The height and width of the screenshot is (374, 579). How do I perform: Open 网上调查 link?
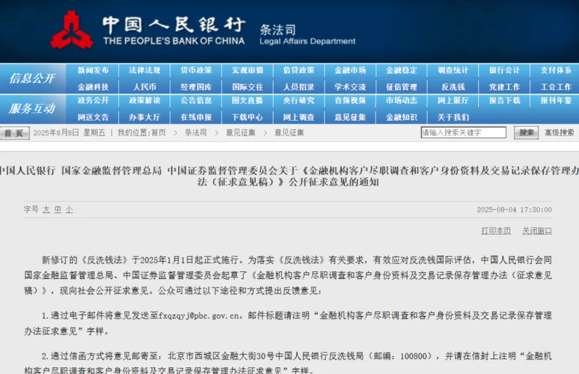(299, 117)
